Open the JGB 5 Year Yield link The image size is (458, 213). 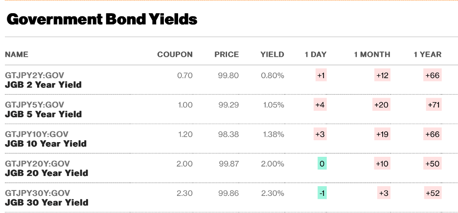[x=43, y=114]
